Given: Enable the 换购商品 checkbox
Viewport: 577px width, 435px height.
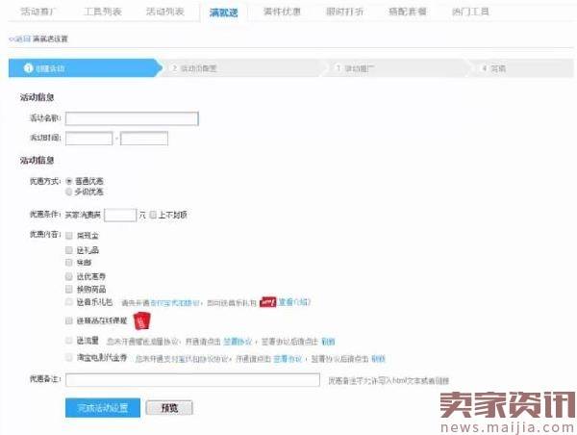Looking at the screenshot, I should point(69,289).
